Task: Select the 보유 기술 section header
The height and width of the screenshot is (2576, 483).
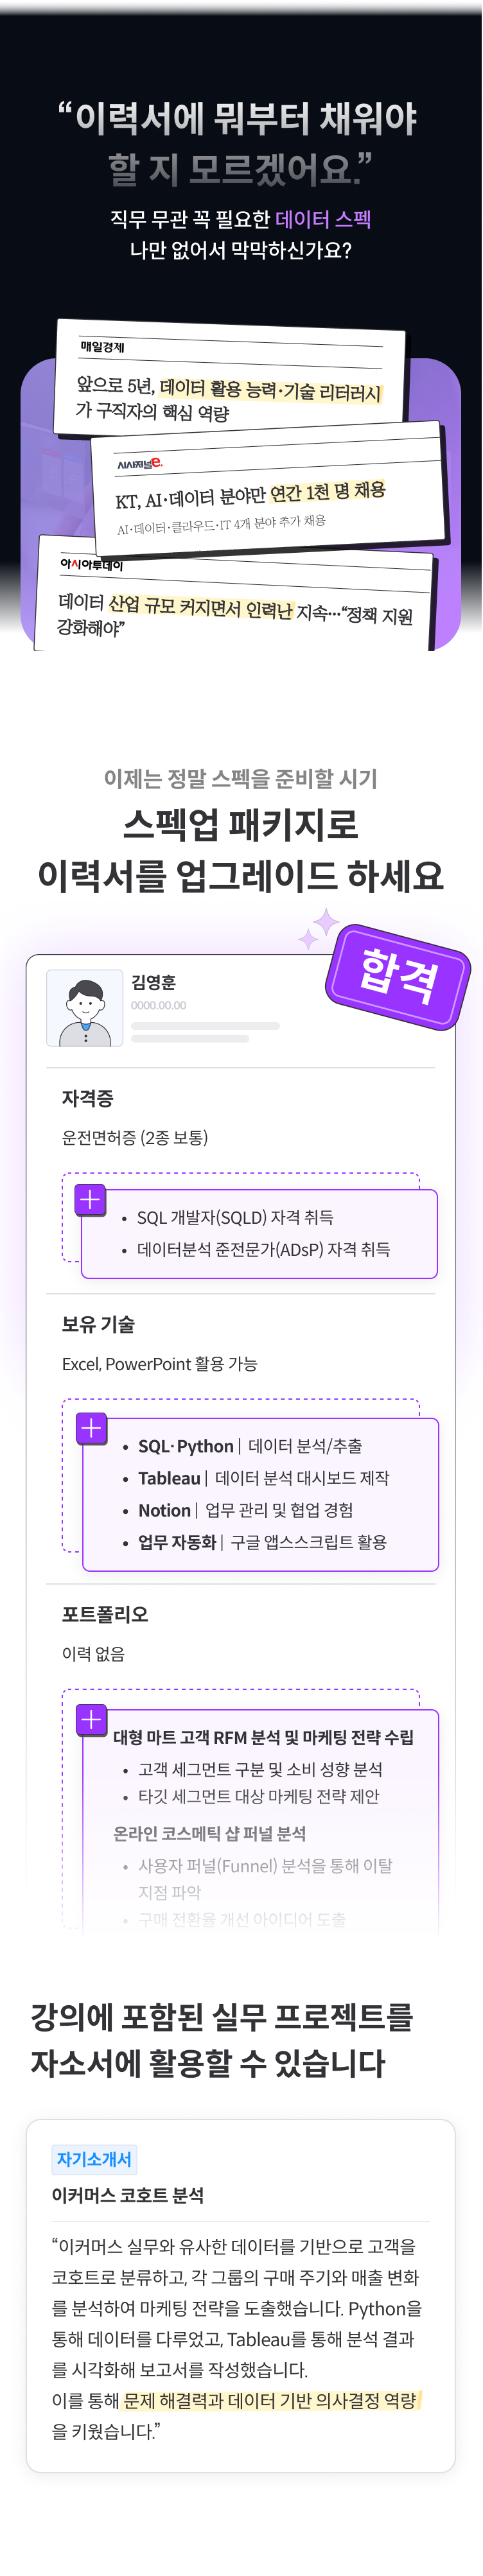Action: (x=98, y=1324)
